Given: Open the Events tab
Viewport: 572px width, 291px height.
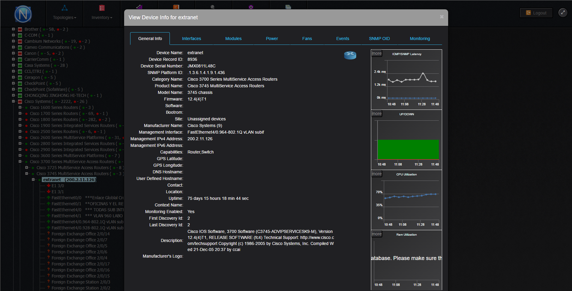Looking at the screenshot, I should 343,39.
